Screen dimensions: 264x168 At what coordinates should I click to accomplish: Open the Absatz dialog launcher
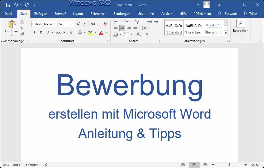159,41
